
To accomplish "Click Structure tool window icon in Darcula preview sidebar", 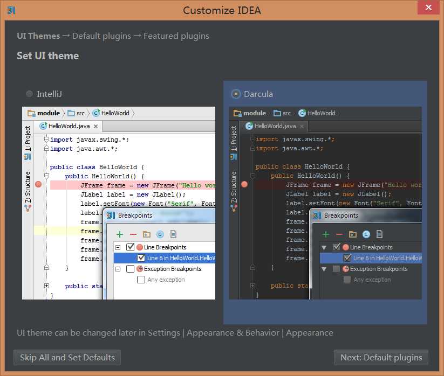I will coord(234,208).
